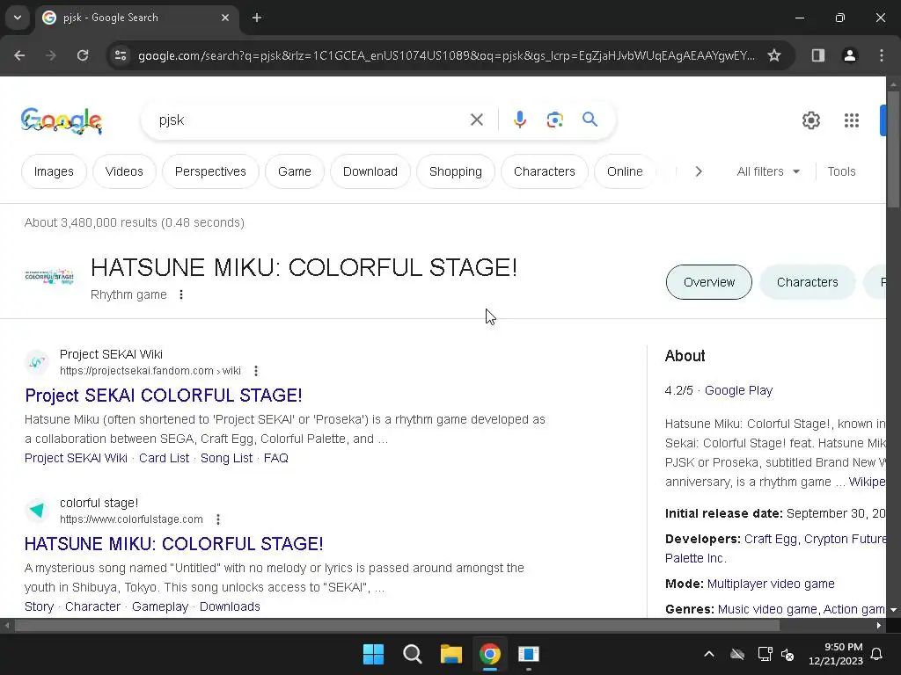Screen dimensions: 901x675
Task: Open Chrome side panel
Action: point(818,55)
